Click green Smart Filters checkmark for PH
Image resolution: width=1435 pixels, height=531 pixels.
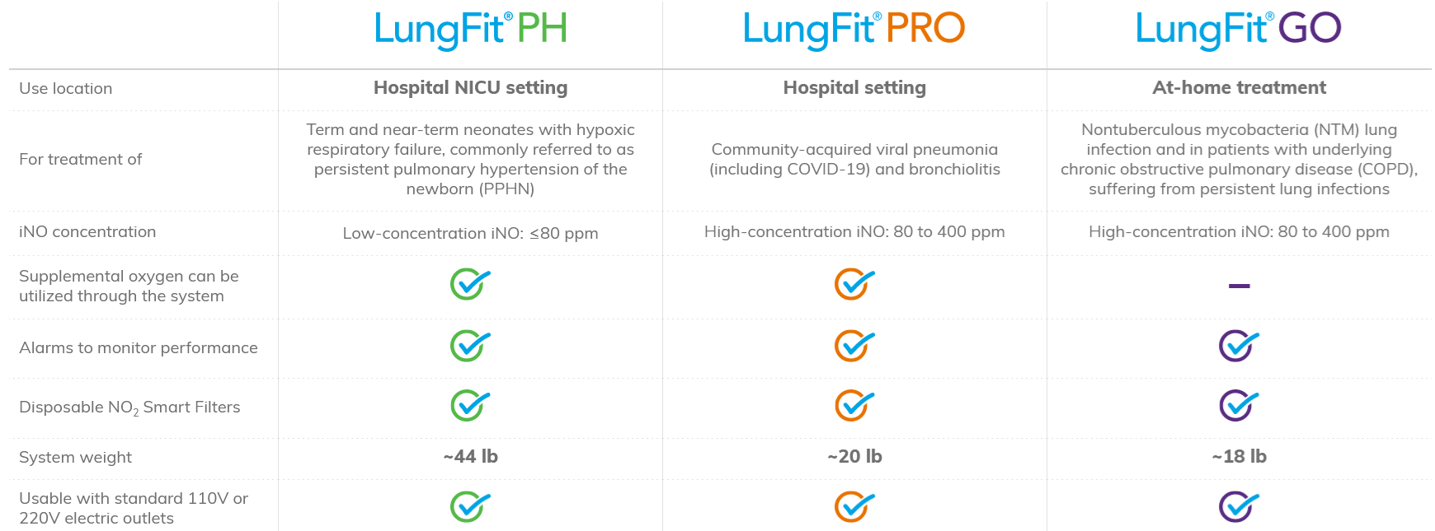[x=470, y=405]
